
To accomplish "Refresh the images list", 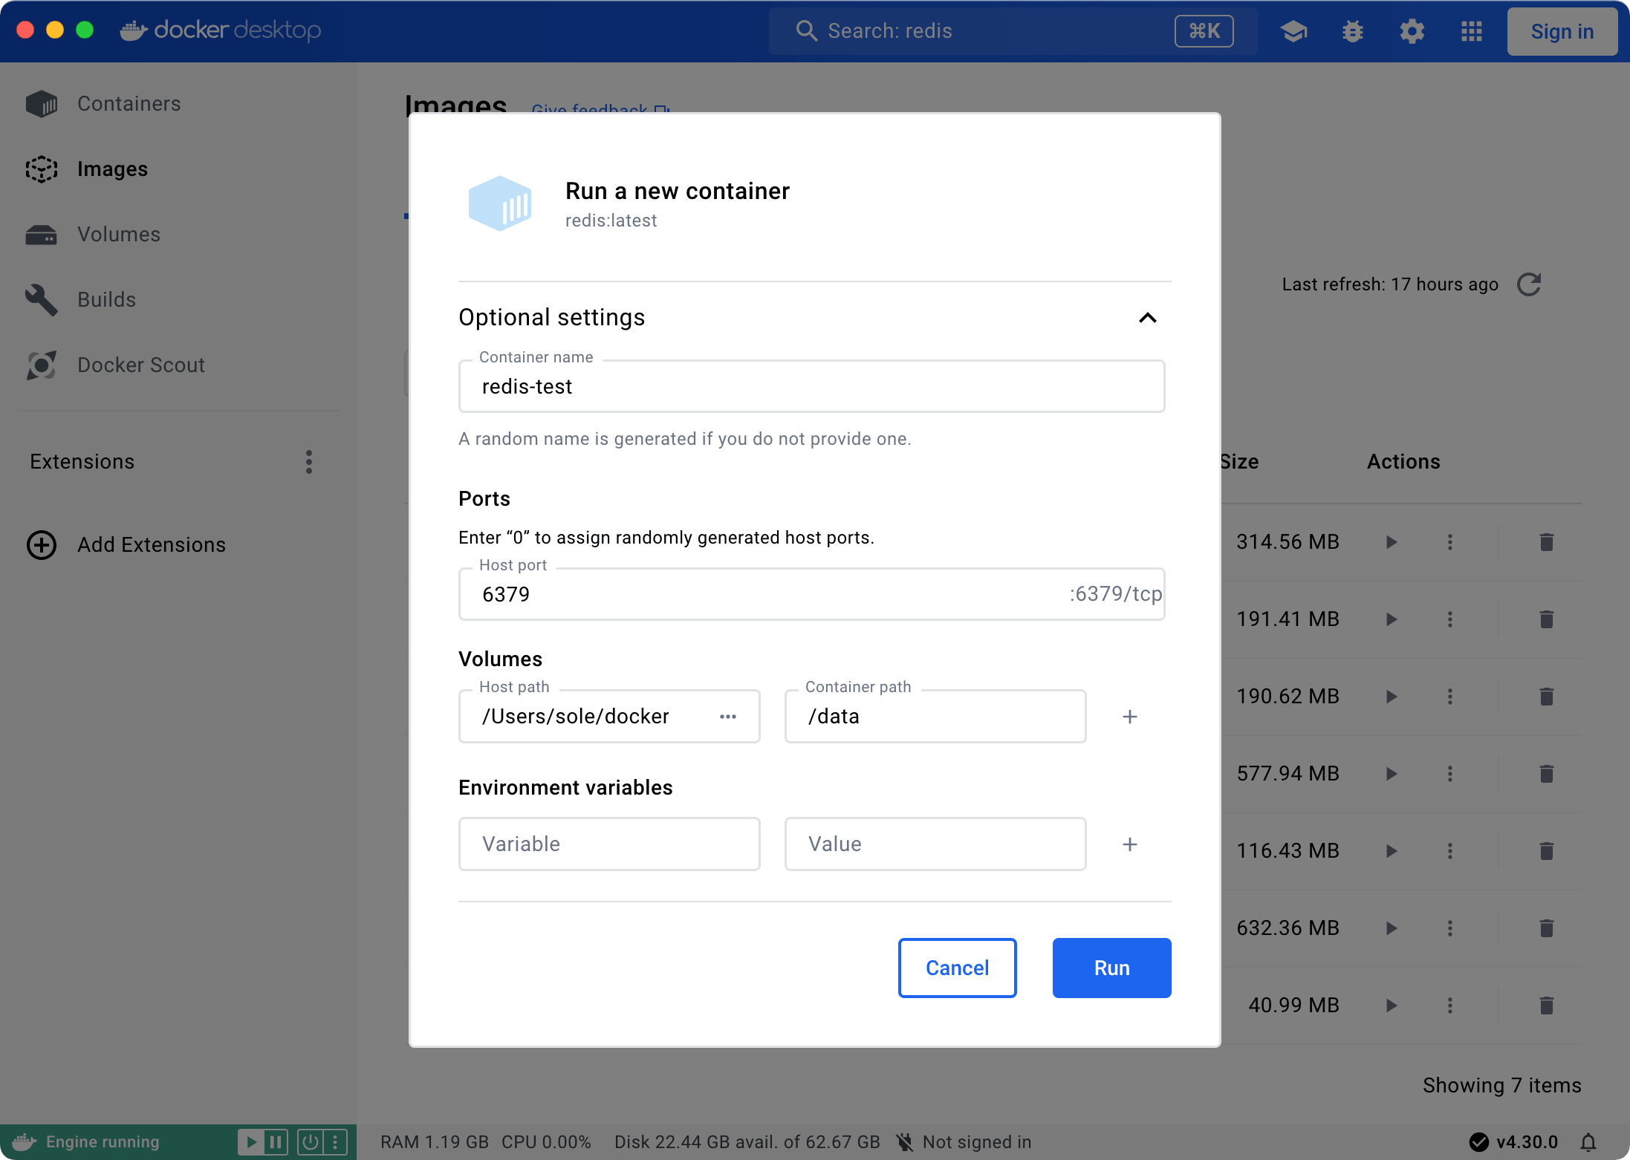I will [x=1529, y=284].
